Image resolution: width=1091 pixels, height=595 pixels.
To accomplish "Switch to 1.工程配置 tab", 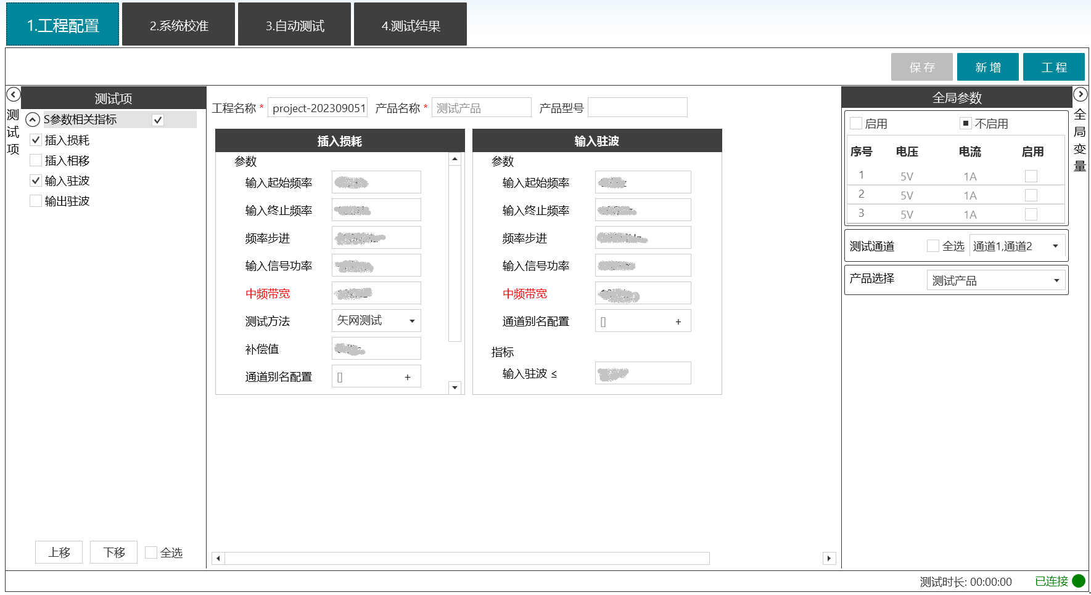I will pos(62,25).
